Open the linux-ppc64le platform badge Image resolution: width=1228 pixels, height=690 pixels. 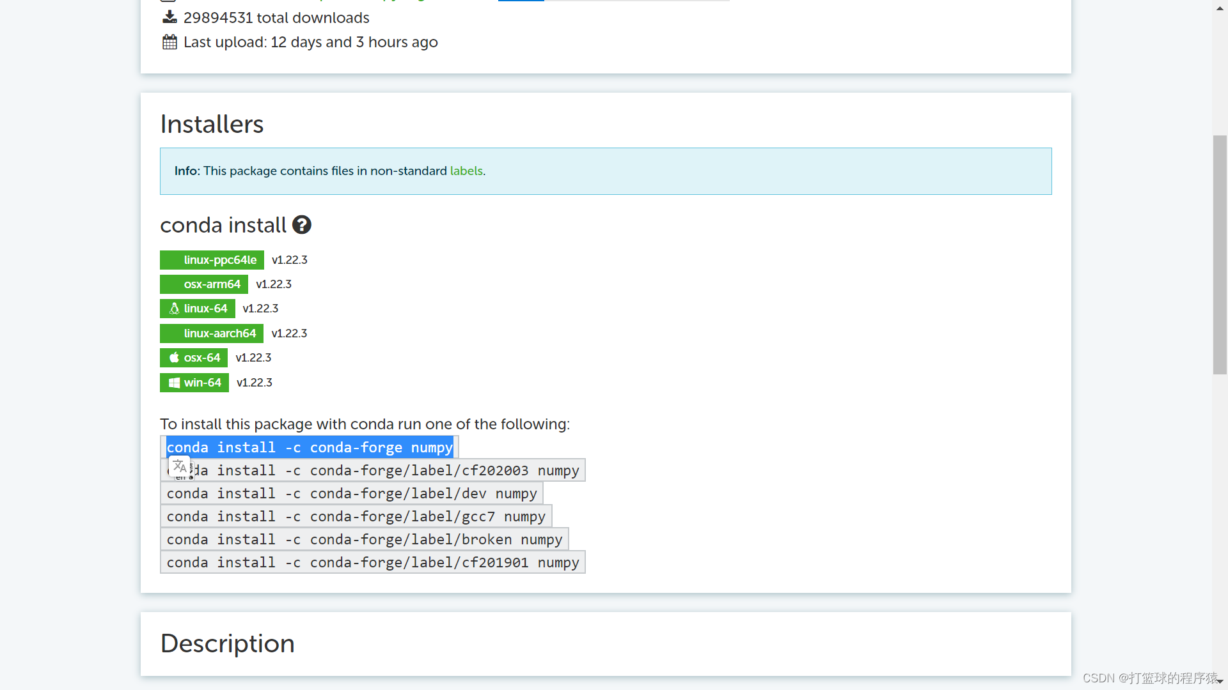point(212,260)
